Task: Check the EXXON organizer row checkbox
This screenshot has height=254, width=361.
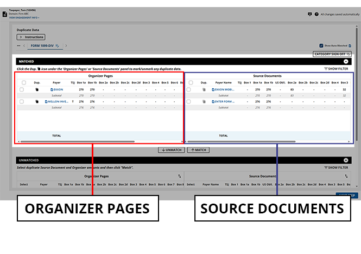Action: [x=22, y=89]
